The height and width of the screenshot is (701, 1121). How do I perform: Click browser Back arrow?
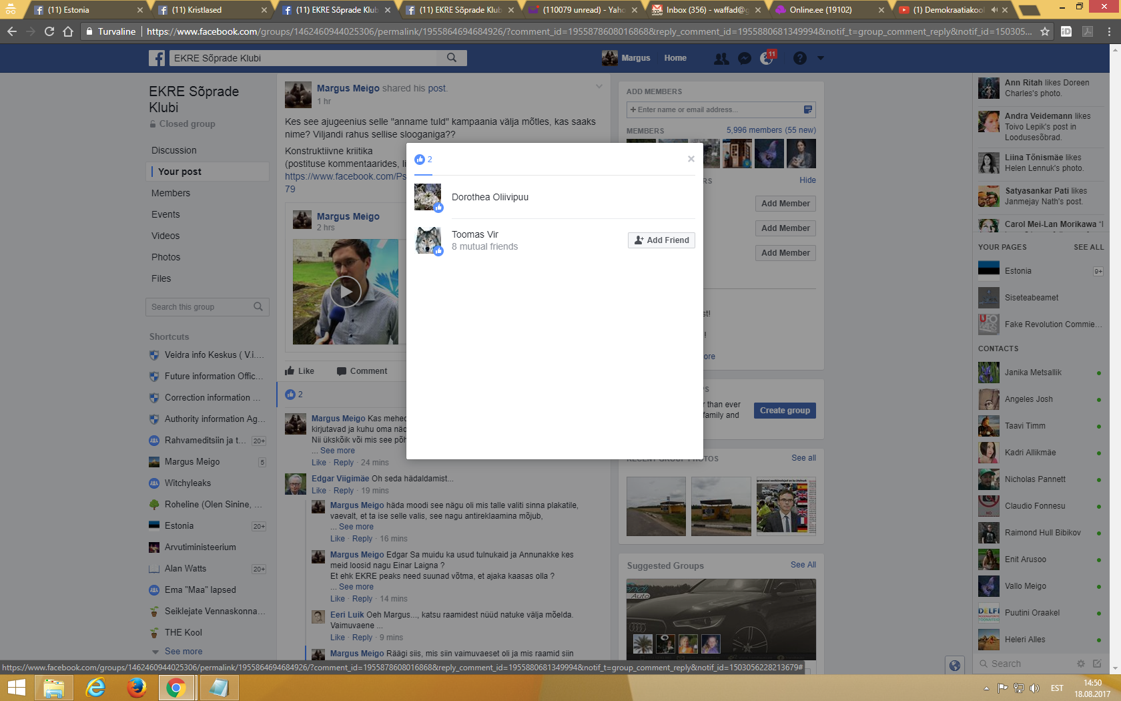[12, 31]
